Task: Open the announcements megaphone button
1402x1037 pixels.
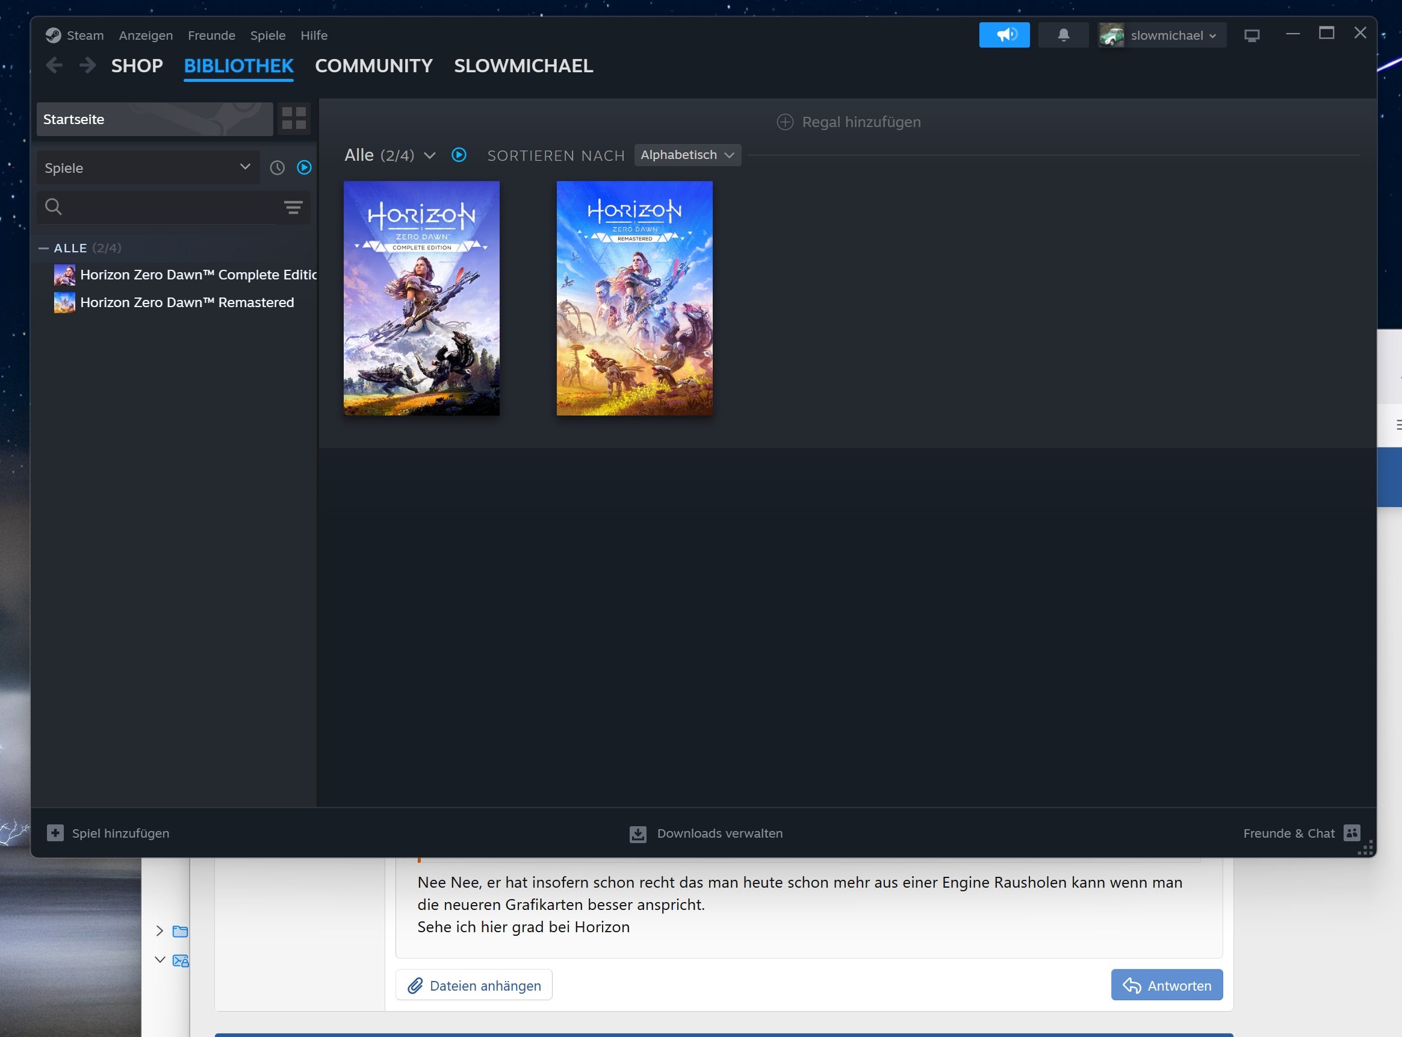Action: 1004,35
